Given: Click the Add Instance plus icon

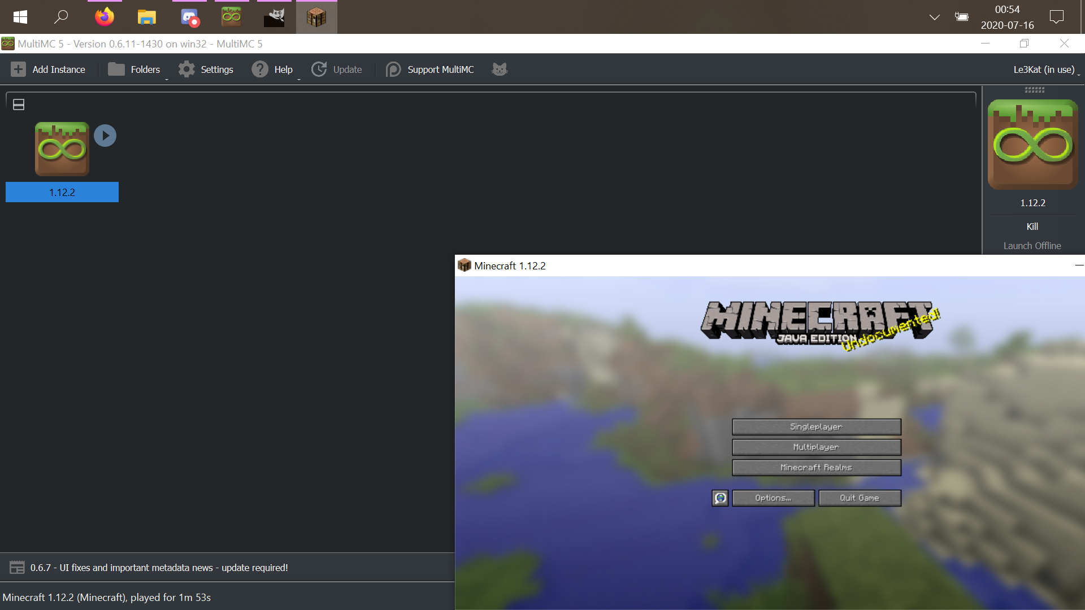Looking at the screenshot, I should pyautogui.click(x=18, y=69).
